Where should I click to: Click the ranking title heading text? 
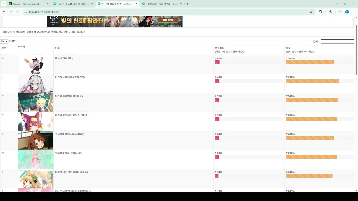click(44, 32)
